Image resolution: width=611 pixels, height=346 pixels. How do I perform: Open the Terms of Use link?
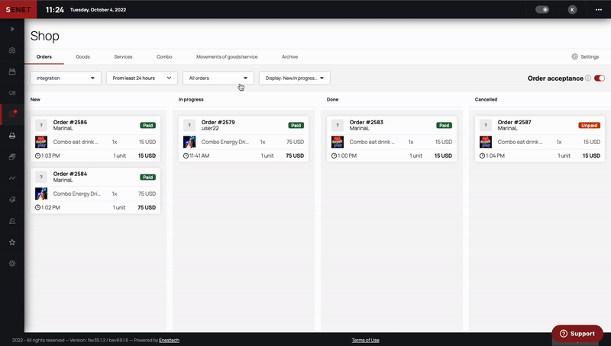click(x=366, y=340)
